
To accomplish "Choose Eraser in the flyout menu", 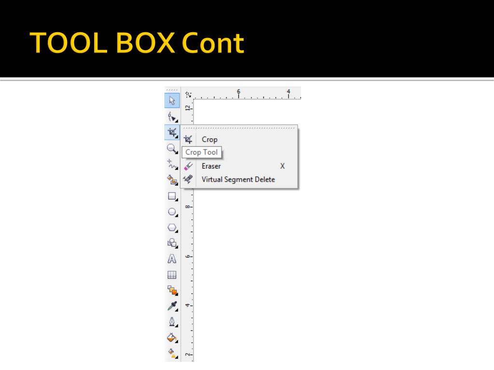I will pos(239,166).
